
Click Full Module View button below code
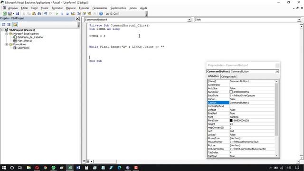coord(88,161)
